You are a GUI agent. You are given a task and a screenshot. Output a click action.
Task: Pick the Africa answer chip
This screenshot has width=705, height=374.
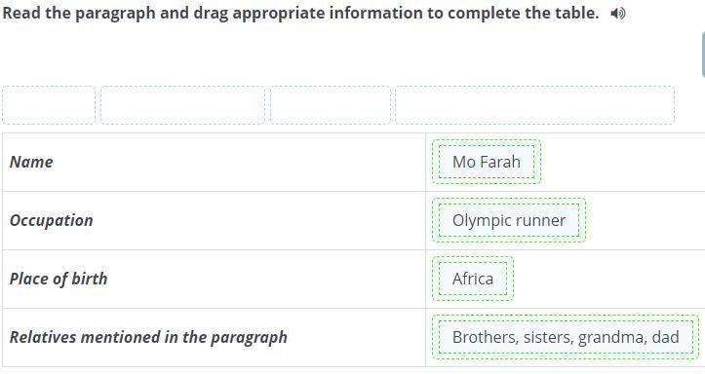click(473, 279)
